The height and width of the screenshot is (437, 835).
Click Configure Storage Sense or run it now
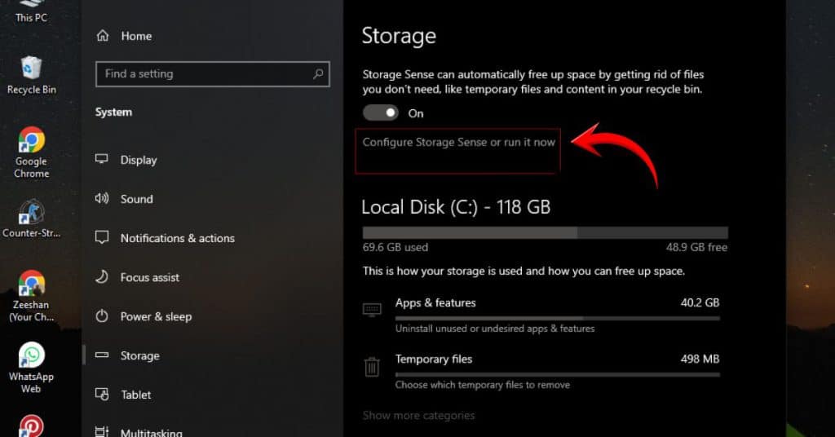(458, 142)
